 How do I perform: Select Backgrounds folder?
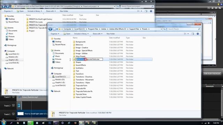point(80,42)
